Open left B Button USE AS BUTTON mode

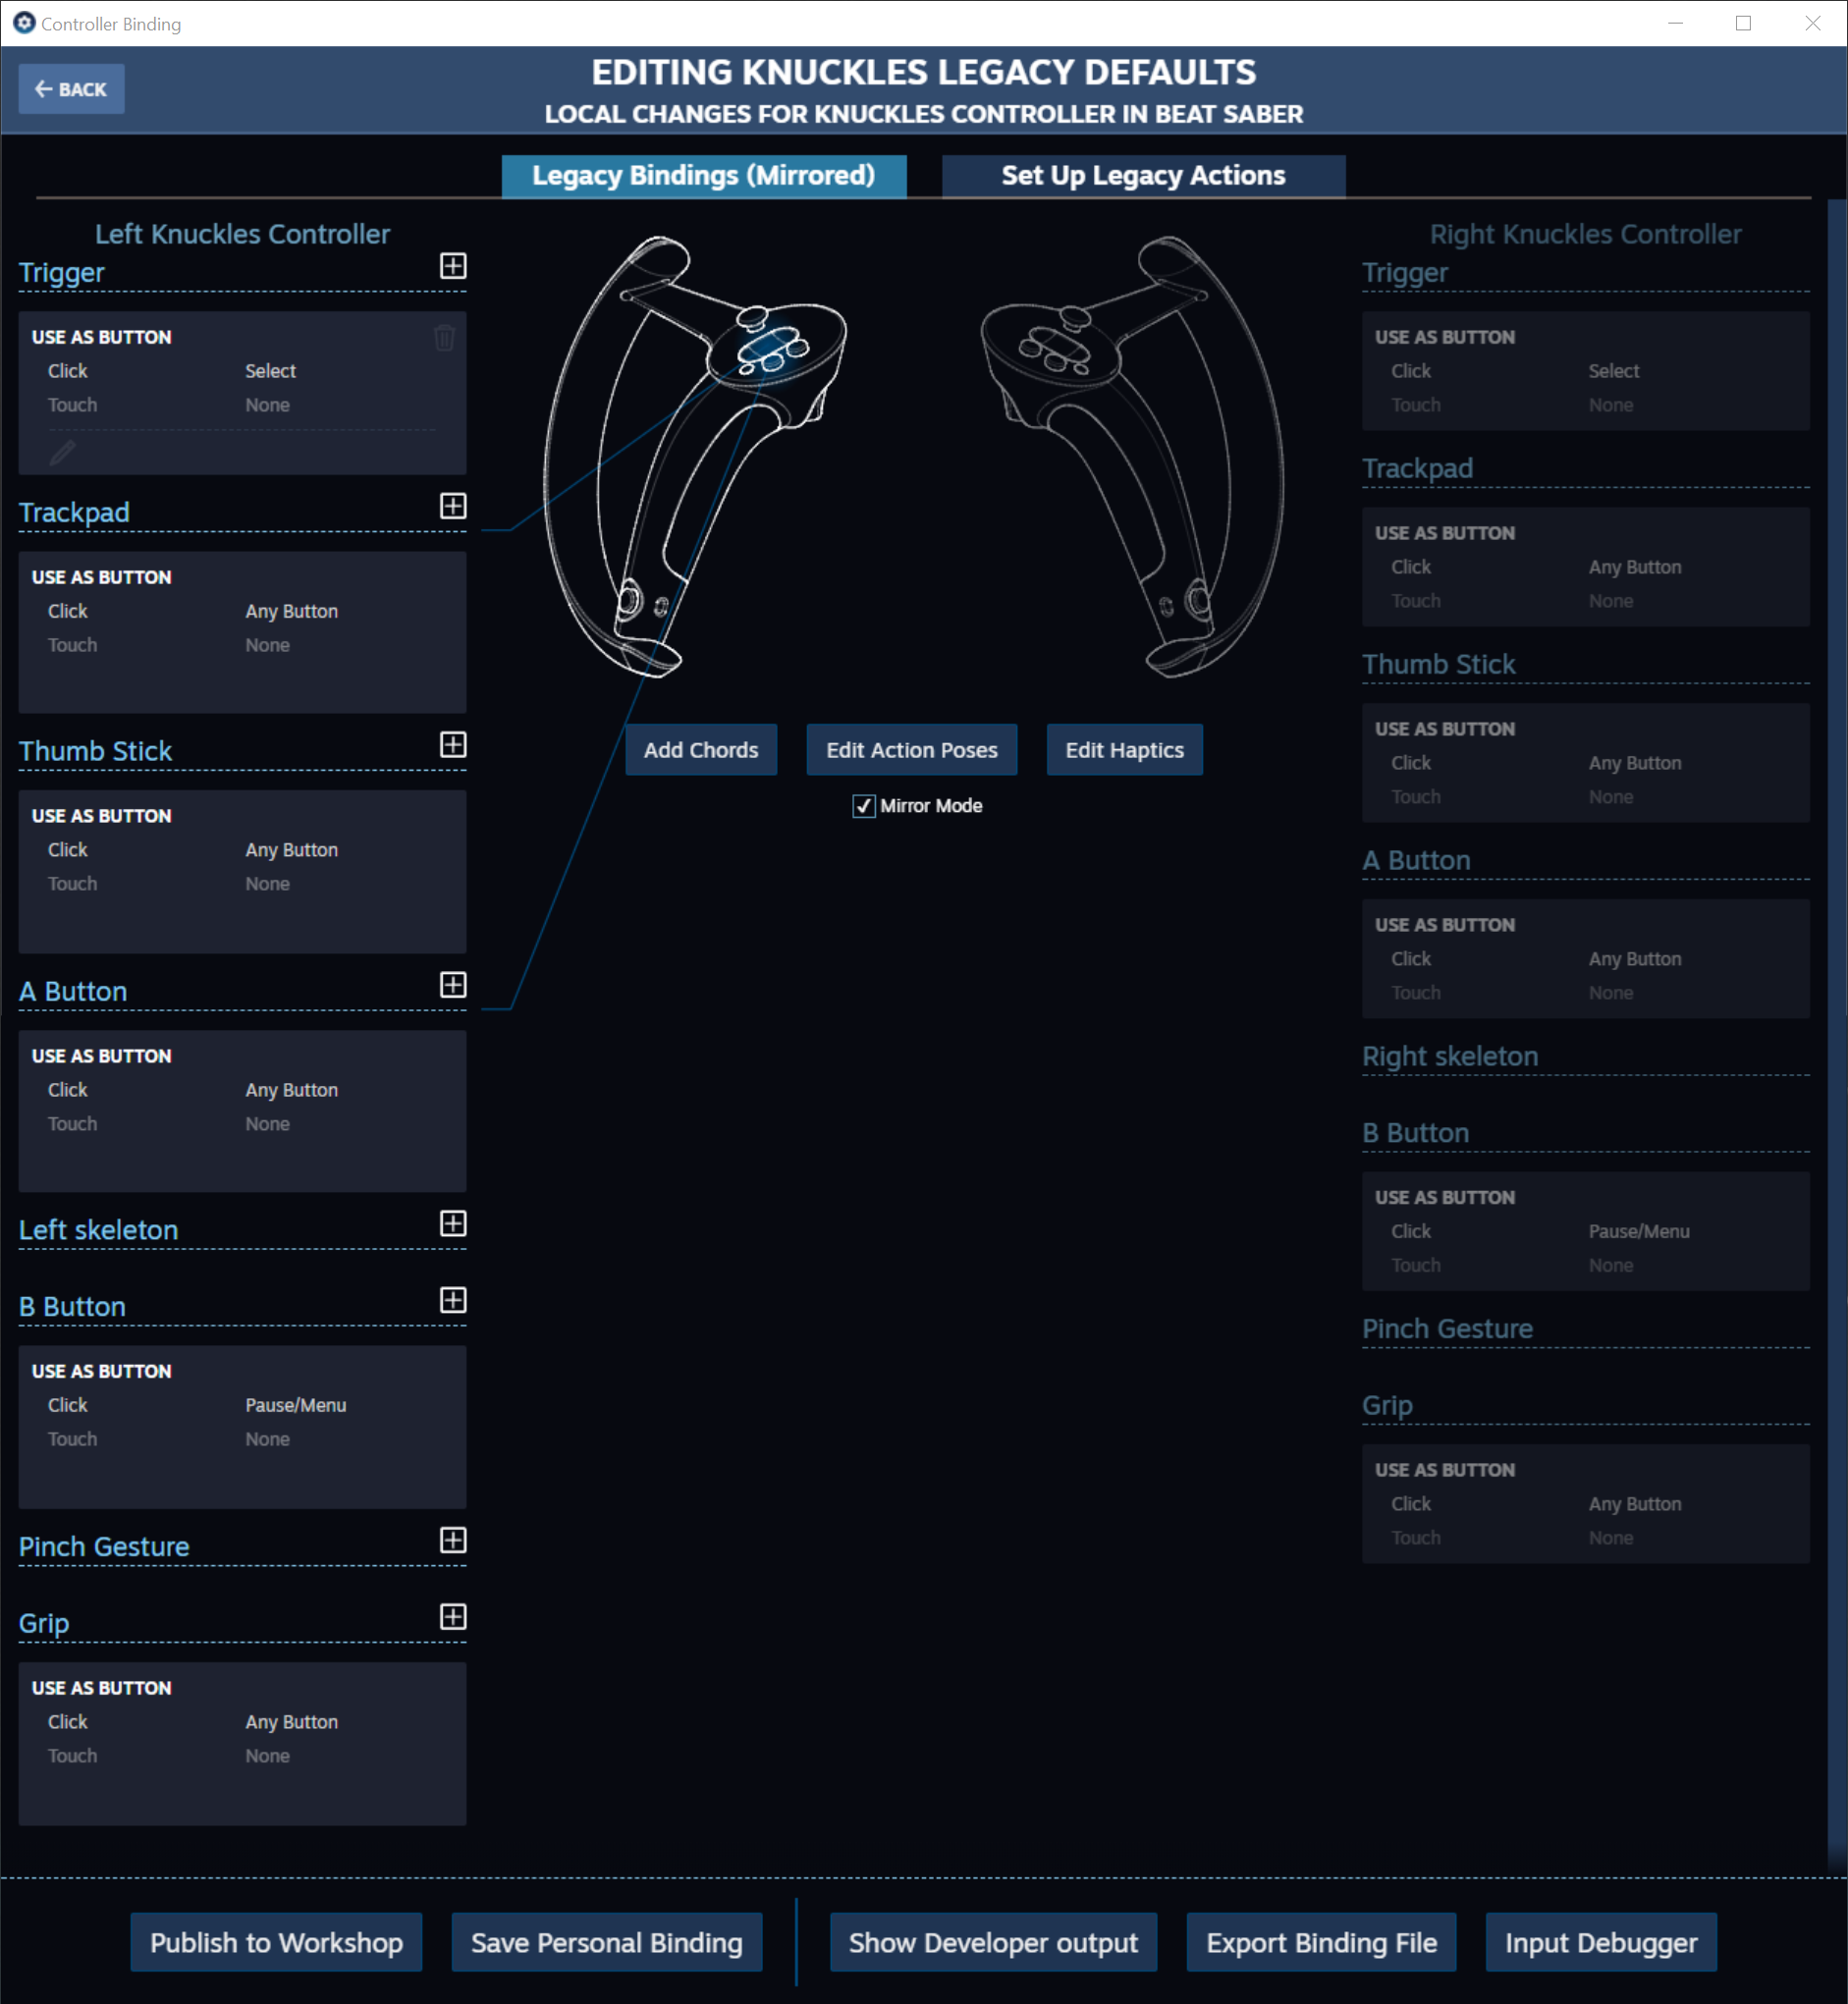(102, 1372)
